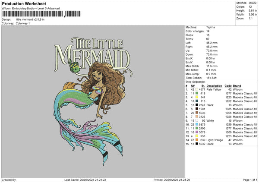The image size is (259, 183).
Task: Select the black swatch beside stitch count 2347
Action: pos(197,105)
